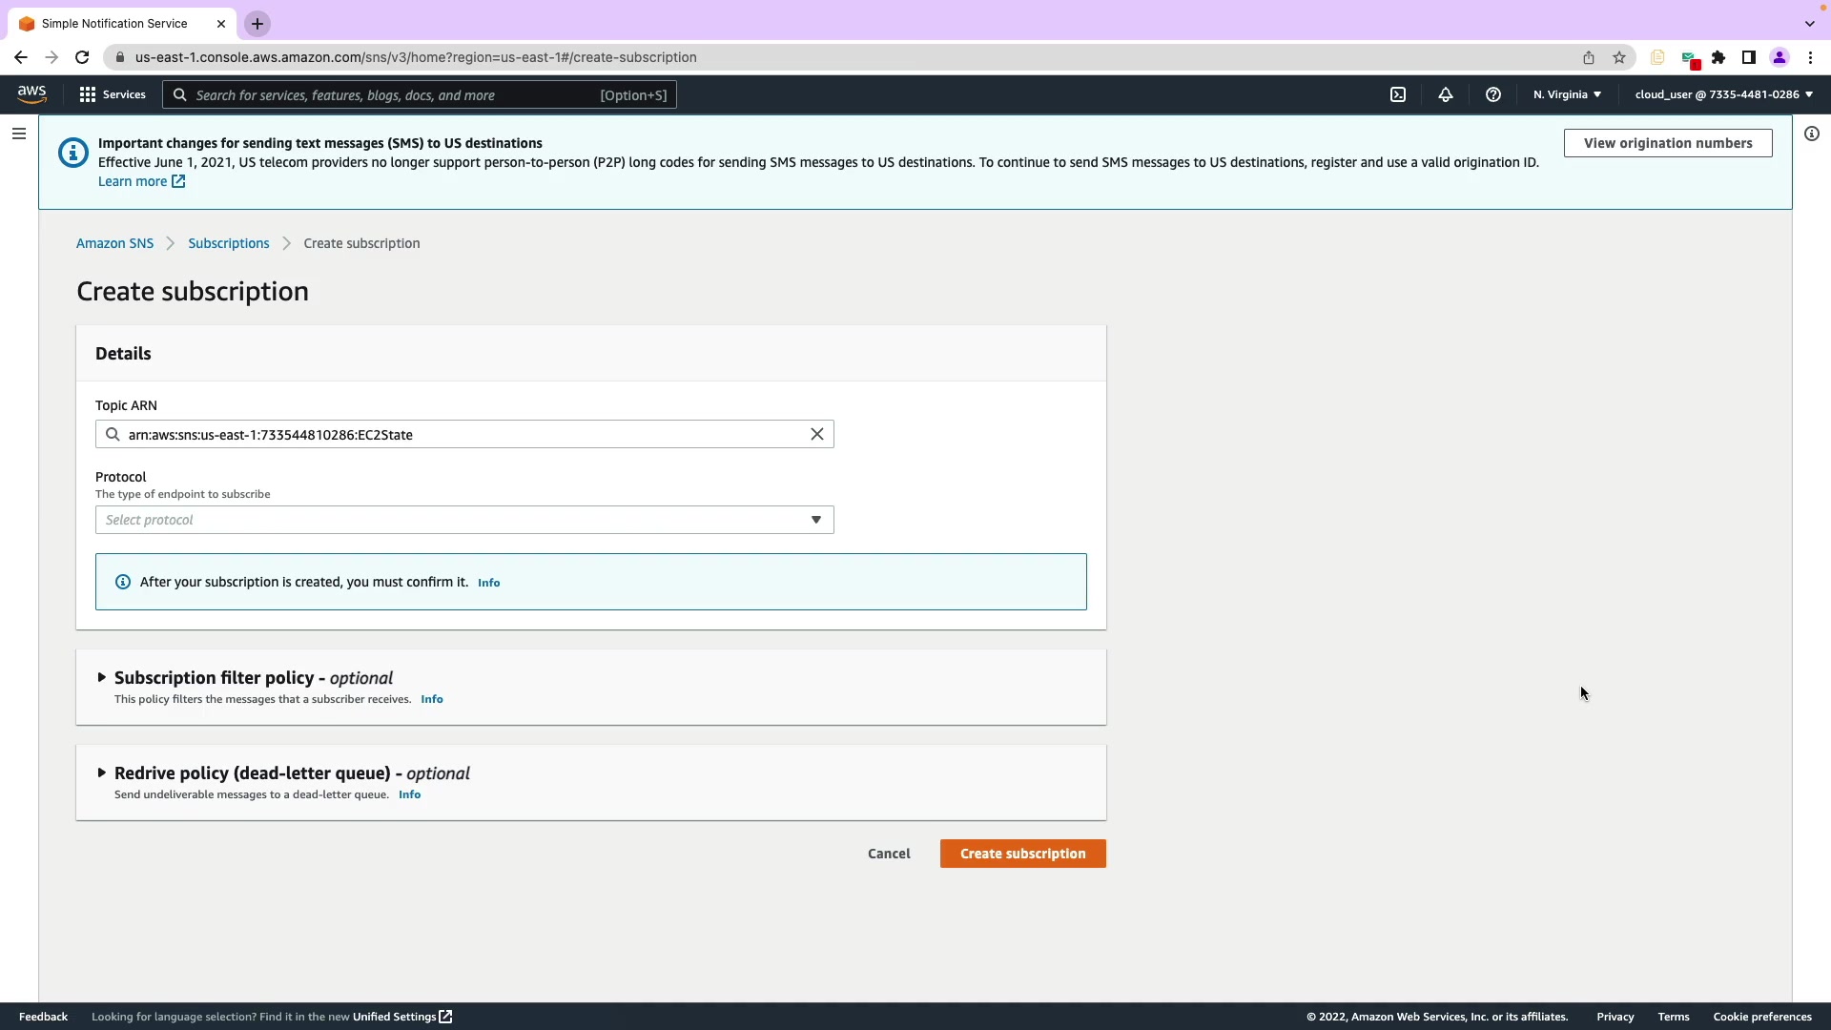Clear the Topic ARN field with X

pos(817,434)
